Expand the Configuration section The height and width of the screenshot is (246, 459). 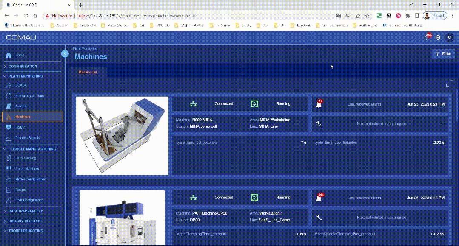23,66
